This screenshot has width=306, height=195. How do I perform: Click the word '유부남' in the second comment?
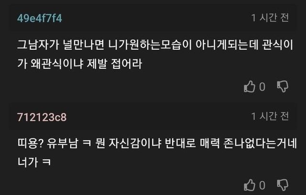[x=63, y=143]
